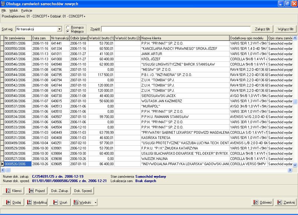This screenshot has height=215, width=298.
Task: Click client KASIŃSKA TERESA
Action: coord(156,138)
